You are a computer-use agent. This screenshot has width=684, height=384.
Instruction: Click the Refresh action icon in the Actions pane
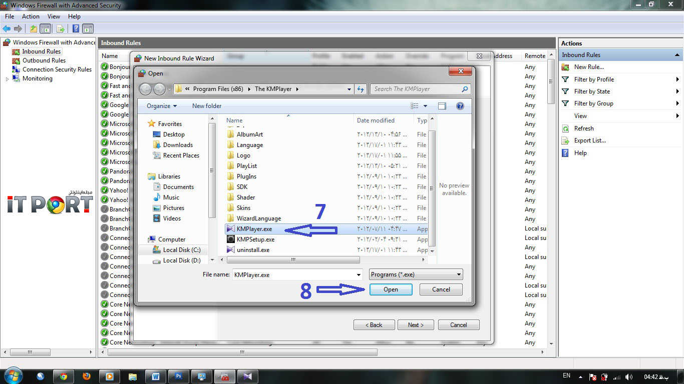point(565,128)
